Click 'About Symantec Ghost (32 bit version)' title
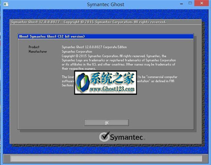This screenshot has height=165, width=211. coord(52,36)
